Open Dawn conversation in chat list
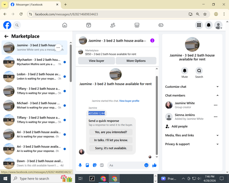Viewport: 229px width, 183px height. (34, 163)
